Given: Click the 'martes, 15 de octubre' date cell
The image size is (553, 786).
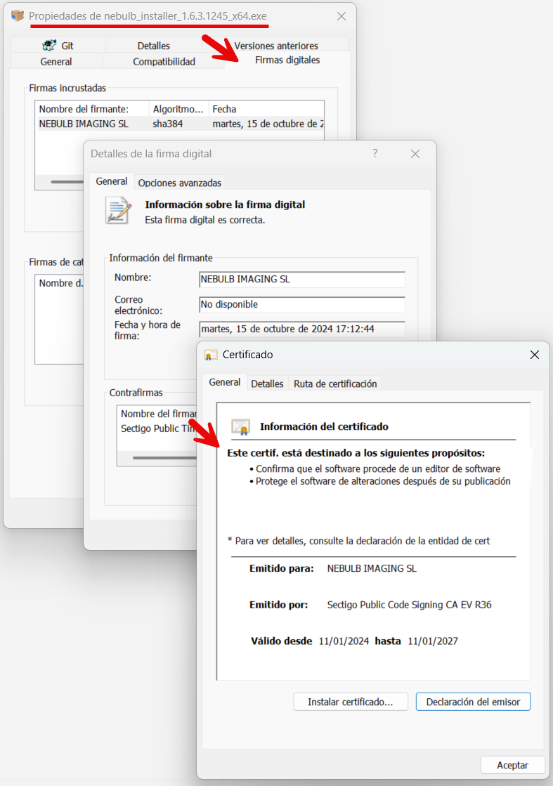Looking at the screenshot, I should click(268, 124).
